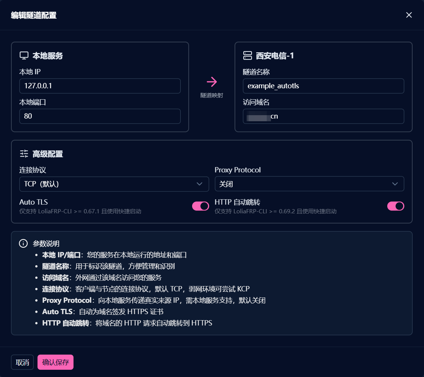Image resolution: width=424 pixels, height=377 pixels.
Task: Click the 隧道名称 field label
Action: pyautogui.click(x=256, y=72)
